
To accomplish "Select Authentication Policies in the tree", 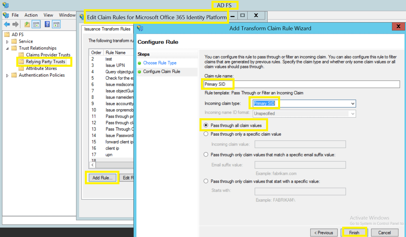I will pos(42,75).
